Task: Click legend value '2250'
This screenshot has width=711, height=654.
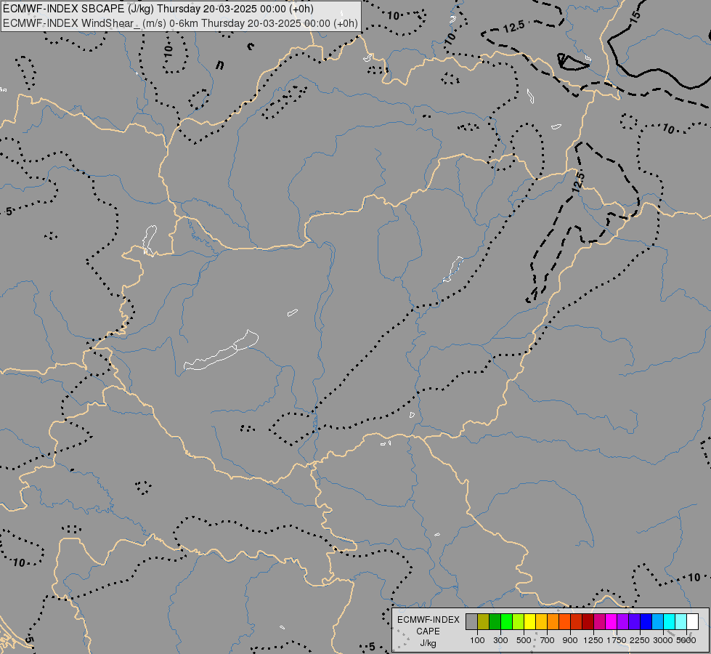Action: point(640,640)
